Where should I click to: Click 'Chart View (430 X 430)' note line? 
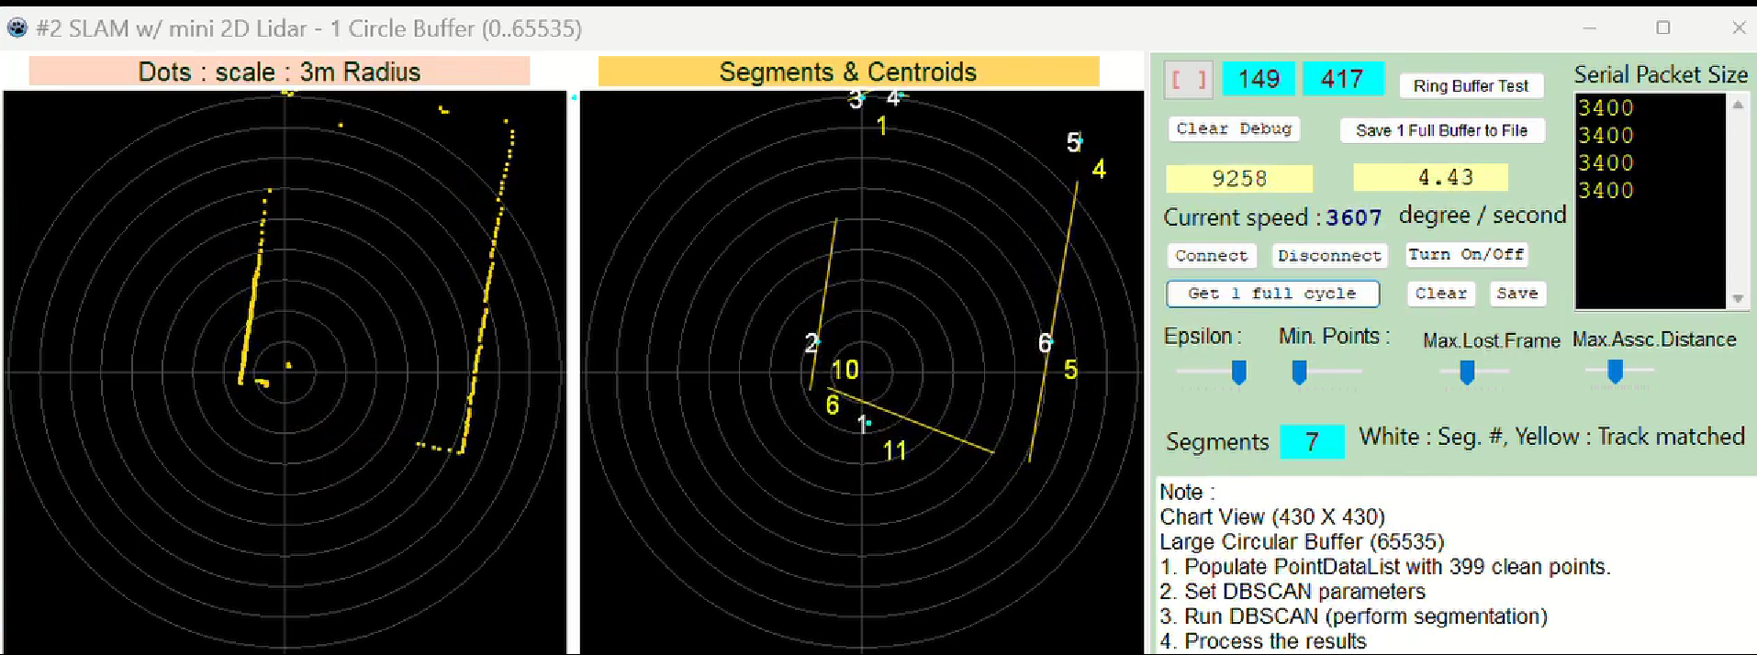(1272, 516)
